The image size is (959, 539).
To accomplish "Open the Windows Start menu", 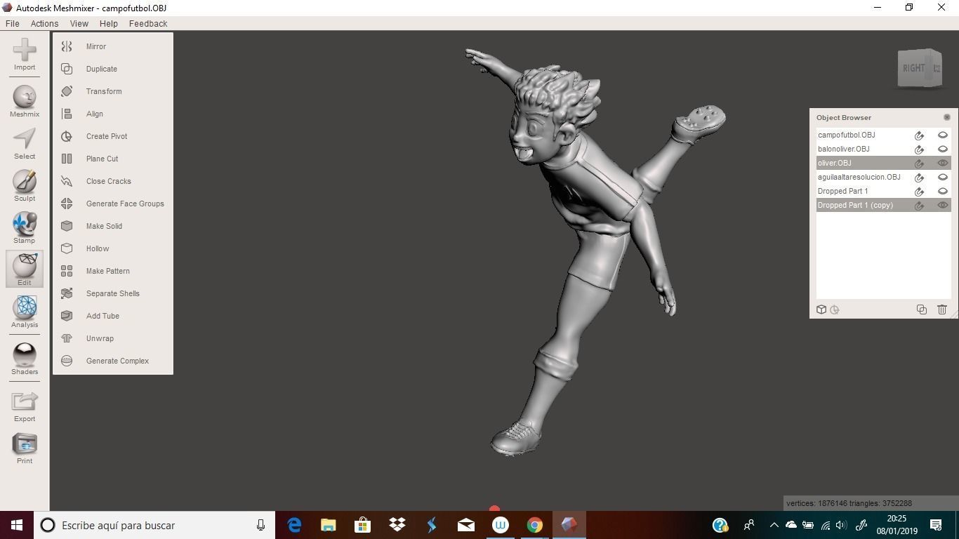I will (17, 525).
